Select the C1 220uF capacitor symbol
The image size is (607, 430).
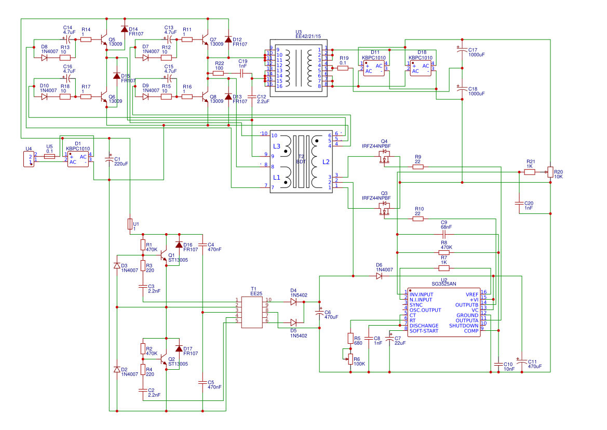(x=109, y=159)
